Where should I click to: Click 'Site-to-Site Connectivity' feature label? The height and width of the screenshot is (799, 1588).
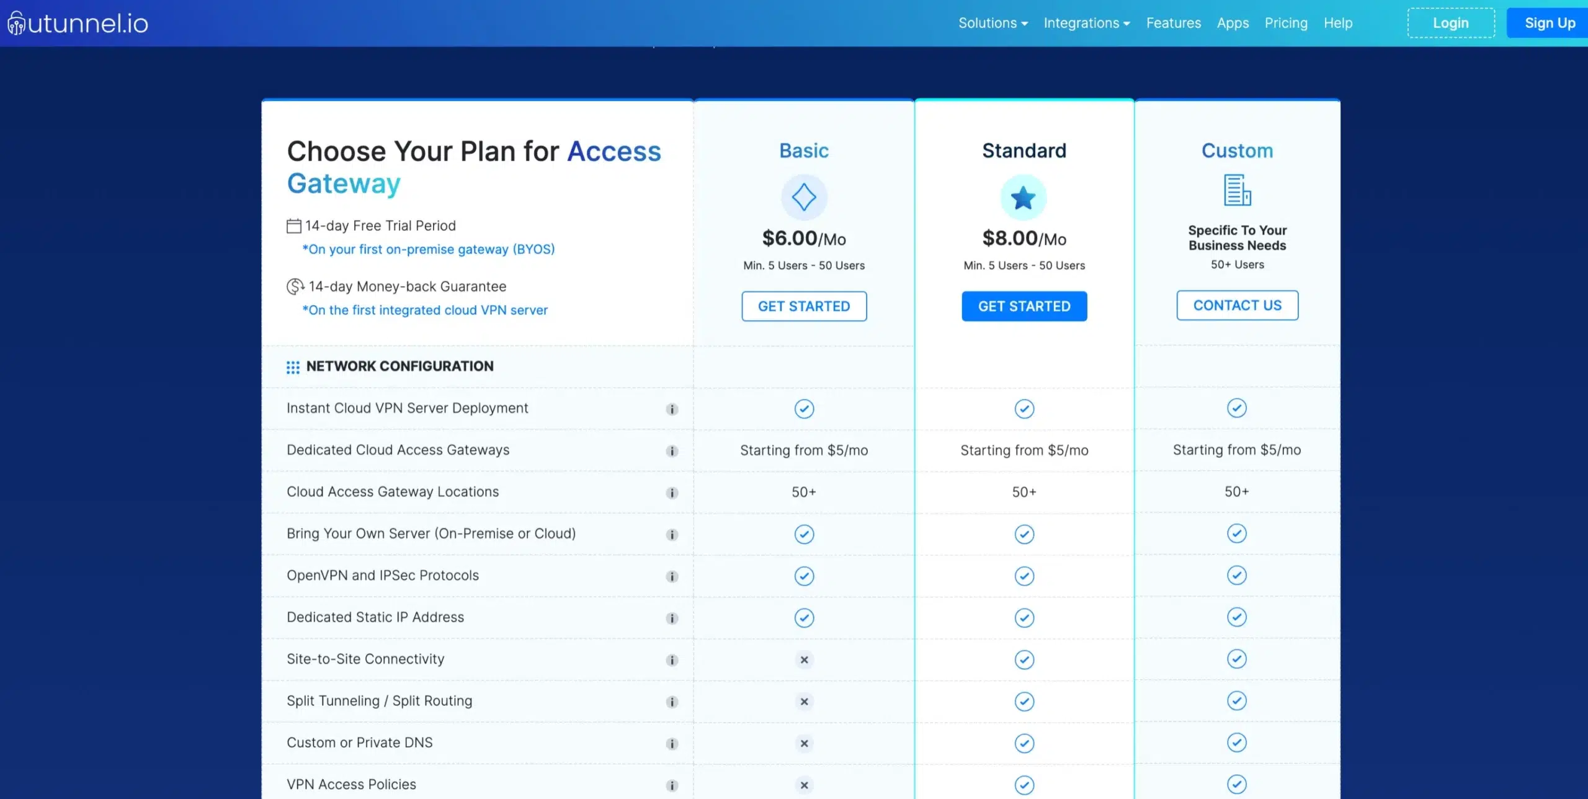coord(365,659)
